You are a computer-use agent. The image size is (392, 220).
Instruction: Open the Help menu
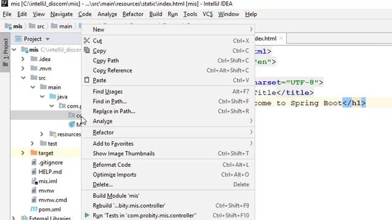[x=251, y=14]
